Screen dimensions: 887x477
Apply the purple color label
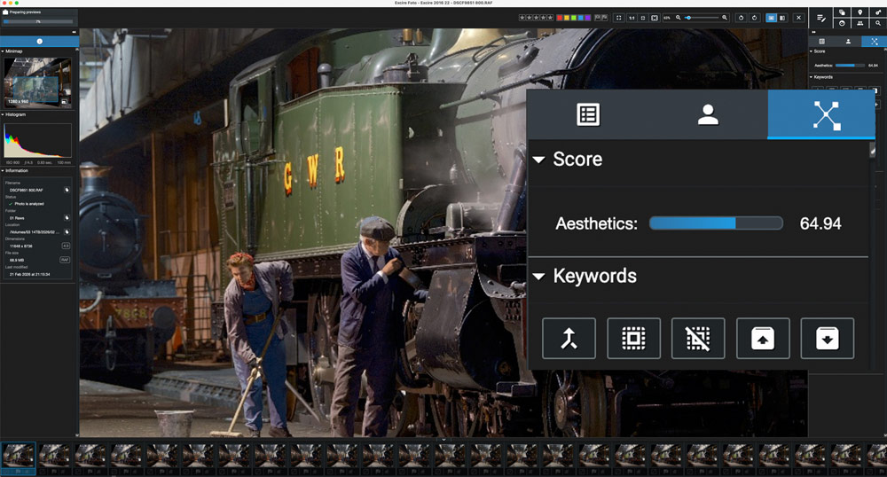[587, 18]
